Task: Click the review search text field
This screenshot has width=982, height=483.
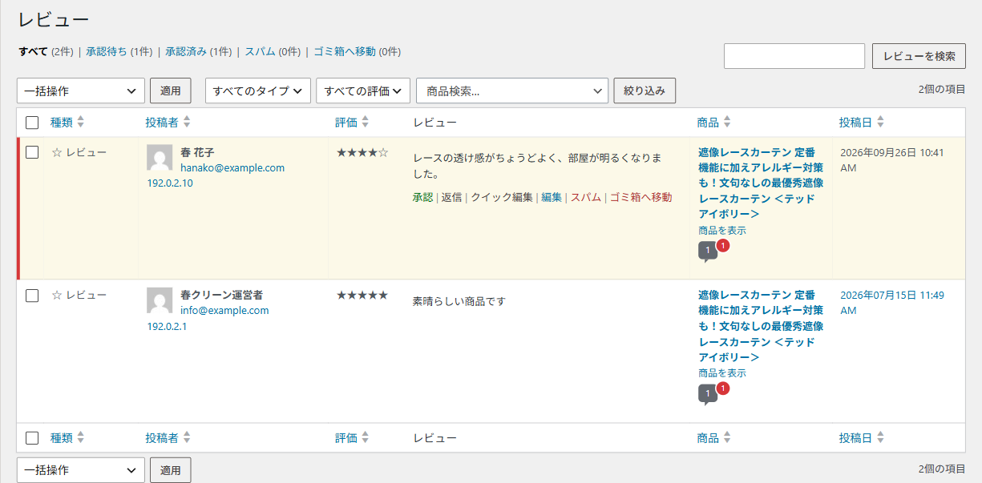Action: pyautogui.click(x=794, y=56)
